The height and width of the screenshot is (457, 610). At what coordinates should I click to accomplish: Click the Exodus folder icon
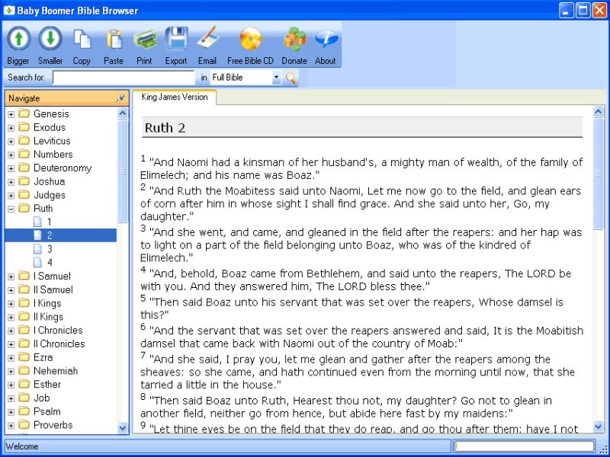pyautogui.click(x=24, y=127)
